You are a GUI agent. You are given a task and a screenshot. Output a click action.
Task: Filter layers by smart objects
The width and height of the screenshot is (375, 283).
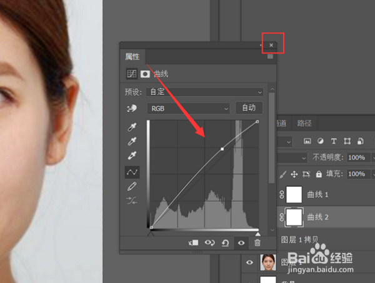[x=361, y=141]
